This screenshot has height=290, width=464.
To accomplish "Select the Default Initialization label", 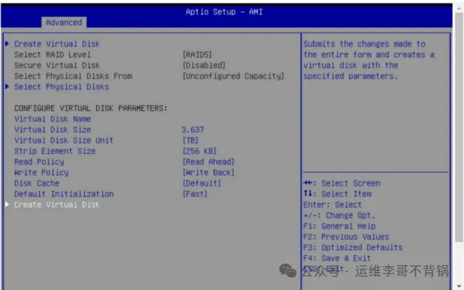I will pos(64,194).
